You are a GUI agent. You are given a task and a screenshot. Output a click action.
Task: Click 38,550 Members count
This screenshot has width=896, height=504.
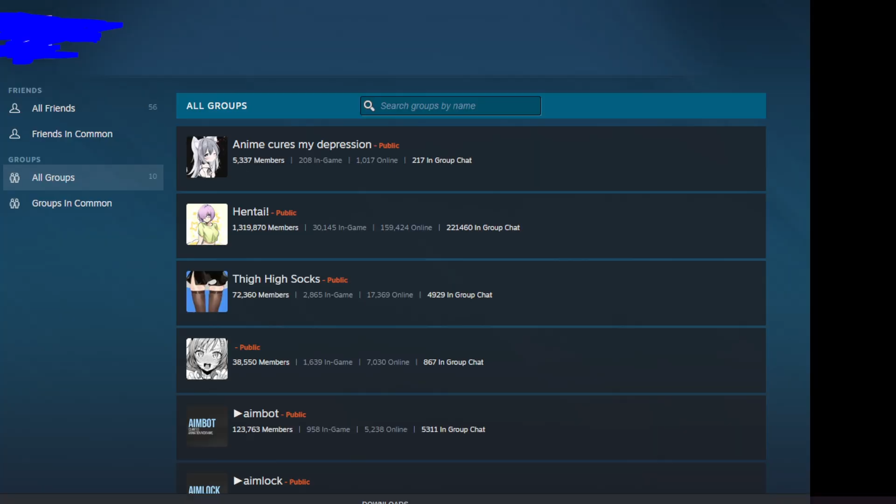click(x=261, y=362)
